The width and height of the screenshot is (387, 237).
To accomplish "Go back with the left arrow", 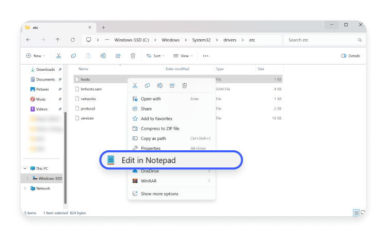I will (x=28, y=40).
